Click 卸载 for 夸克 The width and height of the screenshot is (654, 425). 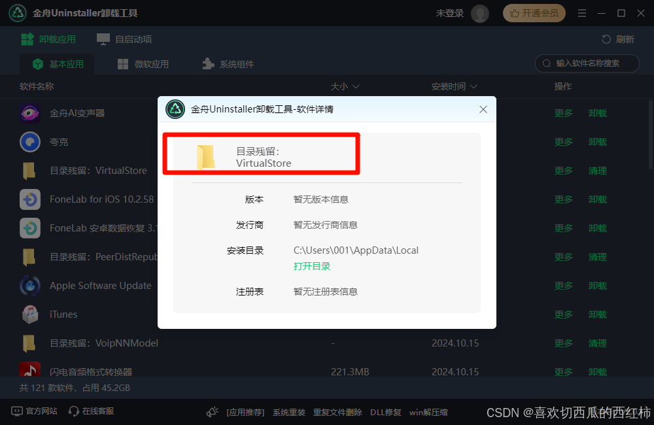[x=597, y=142]
